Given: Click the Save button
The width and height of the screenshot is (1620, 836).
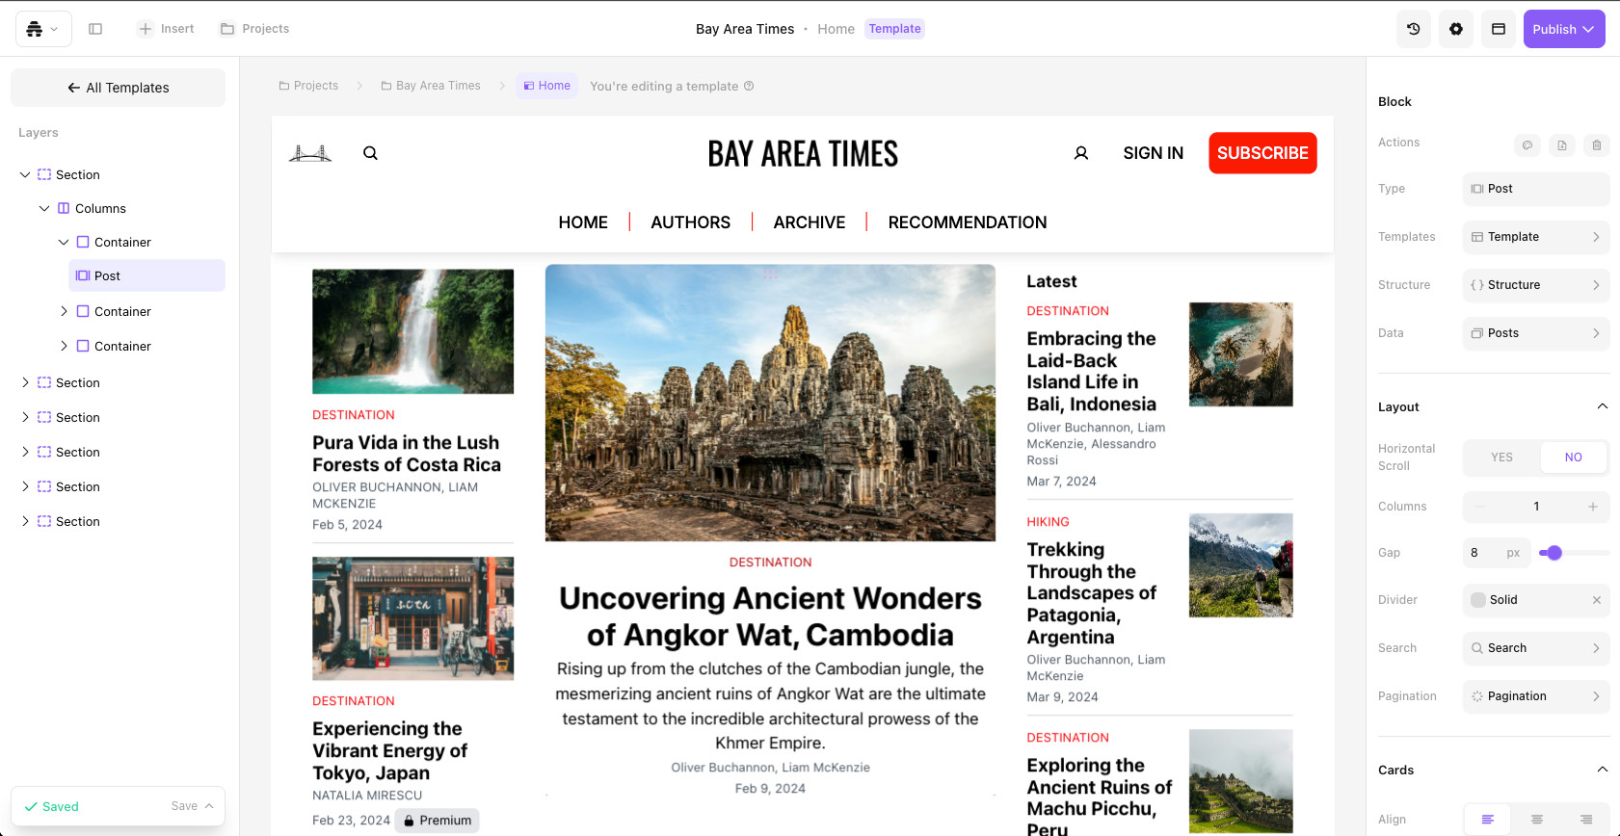Looking at the screenshot, I should click(184, 806).
